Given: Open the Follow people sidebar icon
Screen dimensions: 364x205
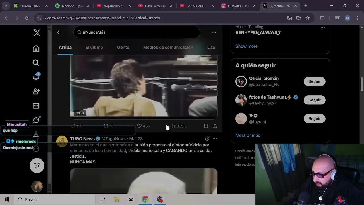Looking at the screenshot, I should click(36, 91).
